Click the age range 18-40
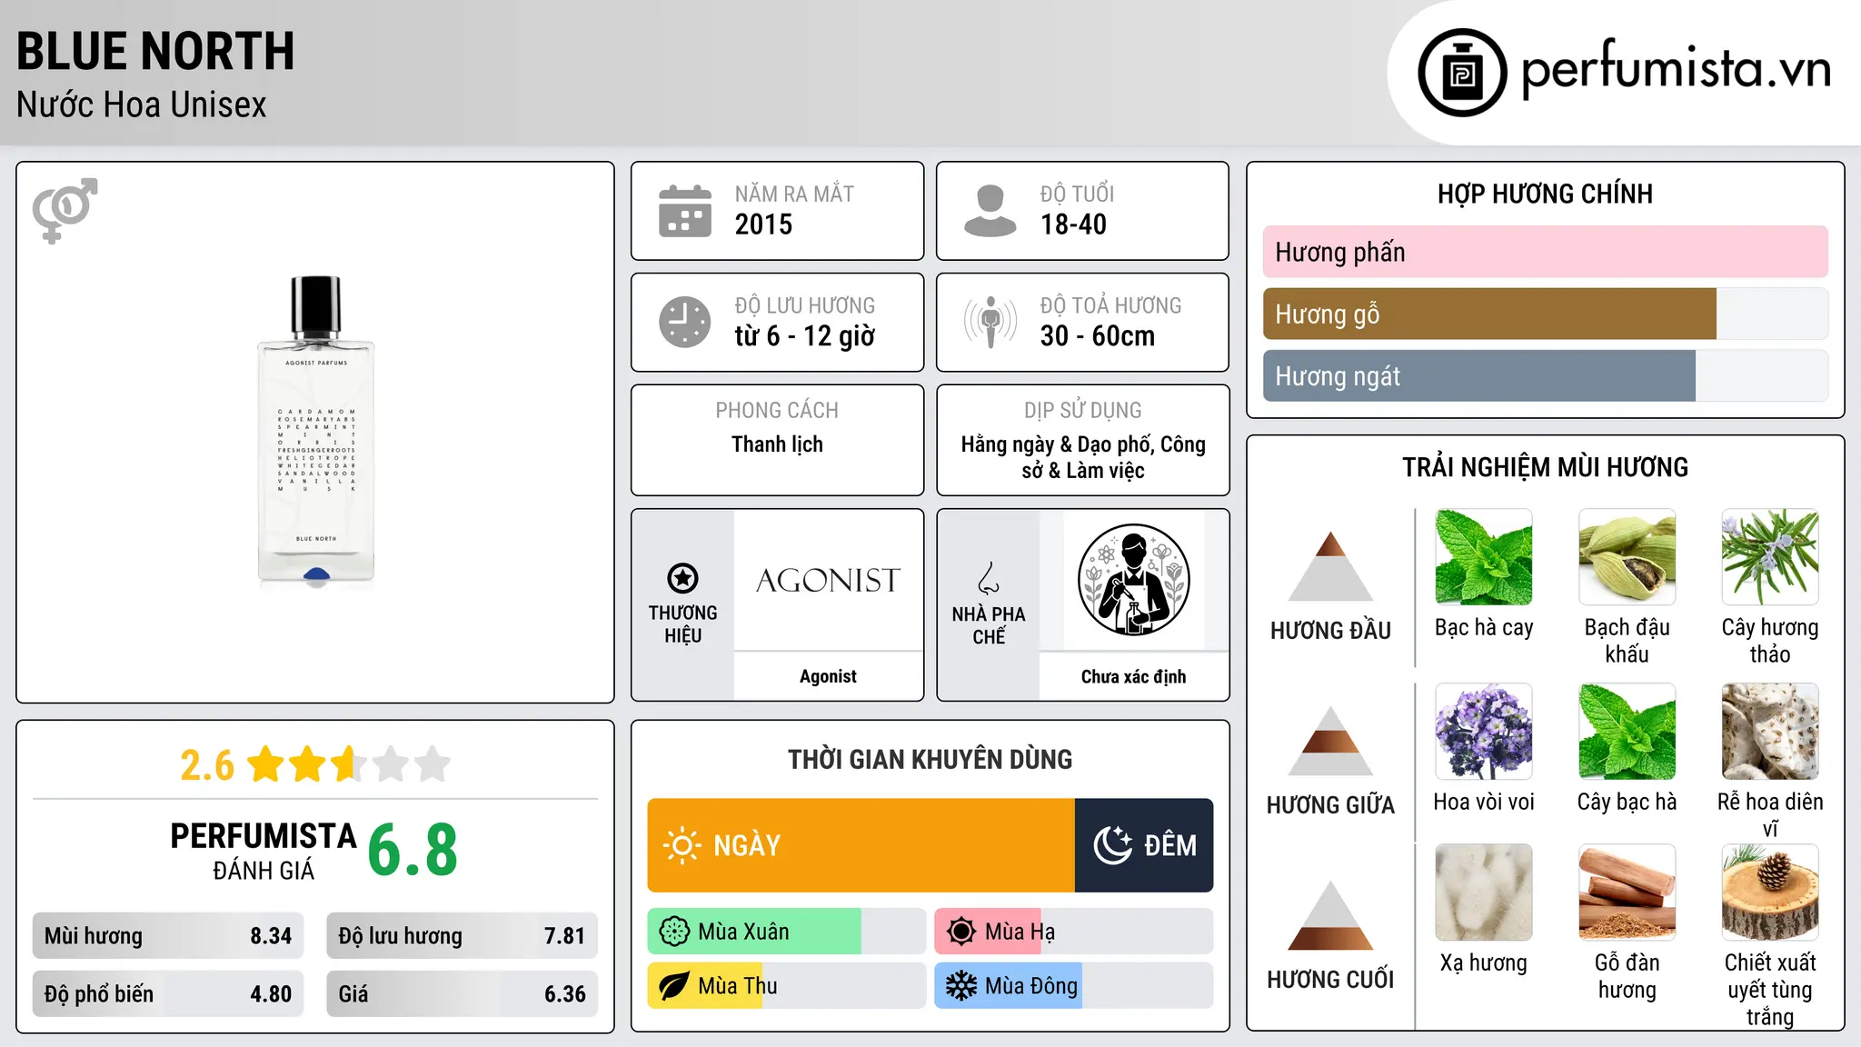This screenshot has width=1861, height=1047. pyautogui.click(x=1073, y=224)
